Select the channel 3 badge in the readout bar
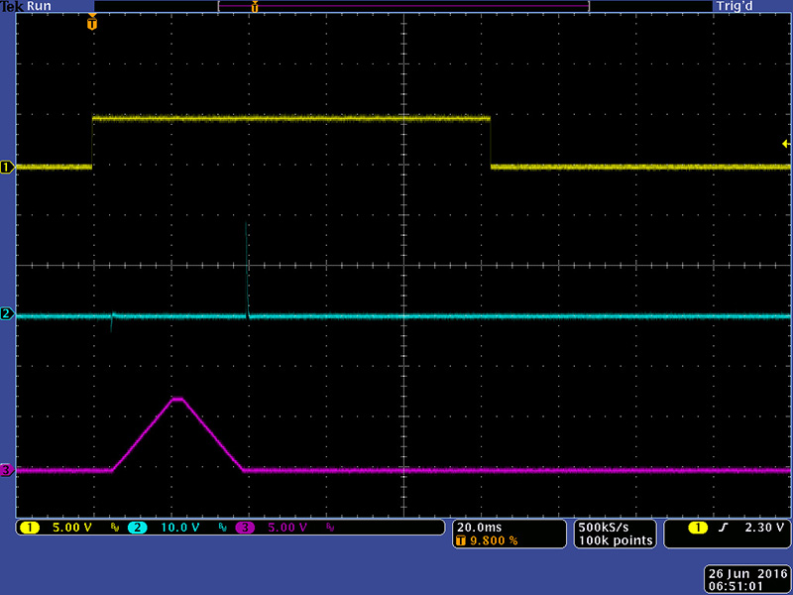 (245, 528)
